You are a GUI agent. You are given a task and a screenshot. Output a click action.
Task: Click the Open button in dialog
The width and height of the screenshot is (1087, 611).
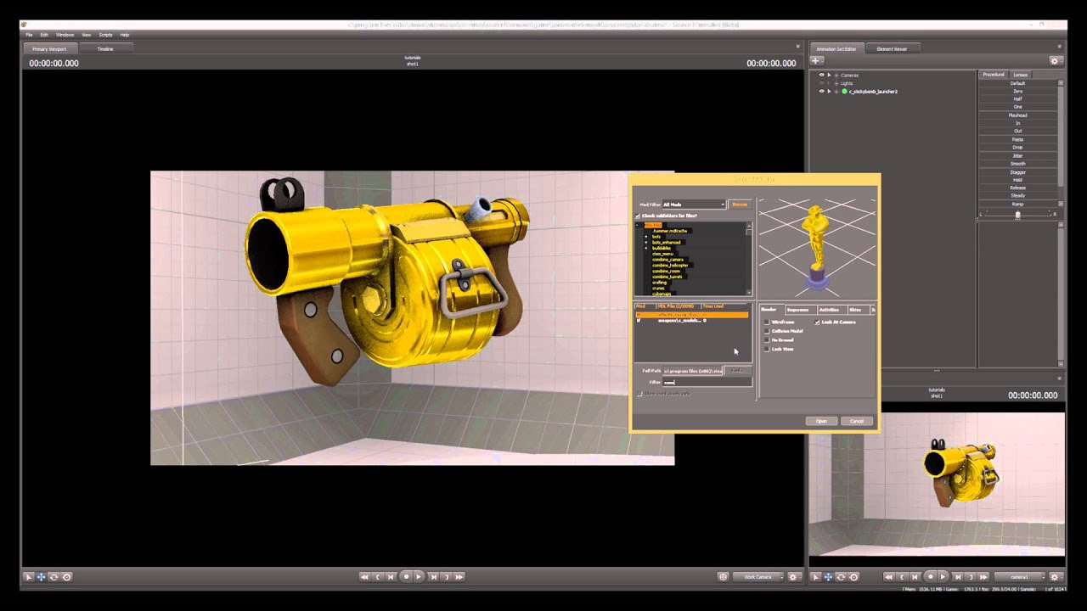tap(821, 421)
